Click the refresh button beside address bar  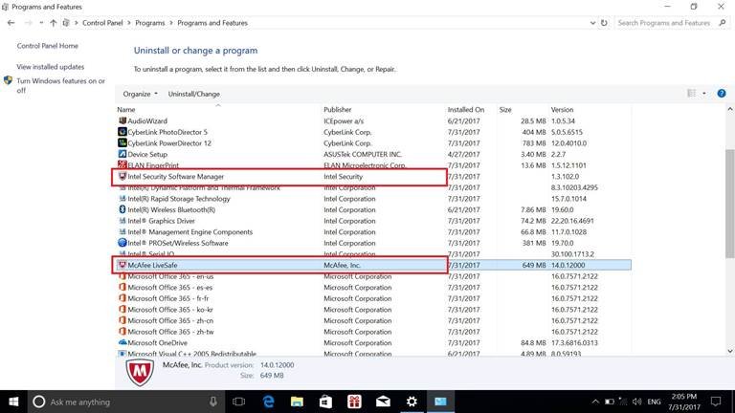click(x=603, y=22)
